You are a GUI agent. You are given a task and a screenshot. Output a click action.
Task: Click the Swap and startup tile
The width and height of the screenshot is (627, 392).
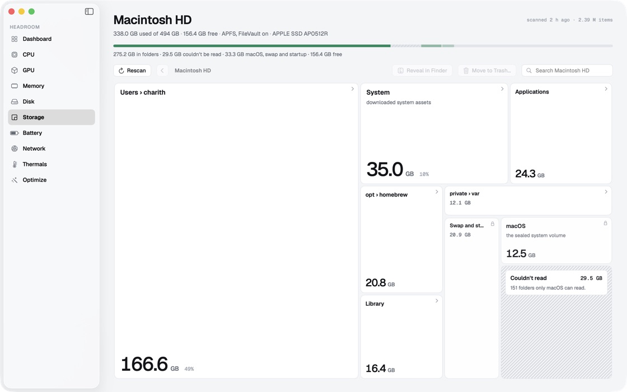click(471, 298)
